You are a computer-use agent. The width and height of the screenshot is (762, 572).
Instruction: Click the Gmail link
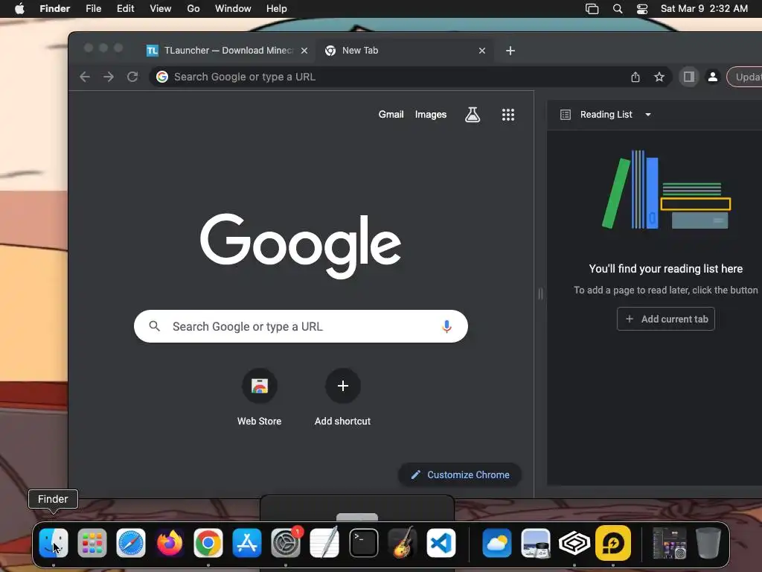coord(391,115)
